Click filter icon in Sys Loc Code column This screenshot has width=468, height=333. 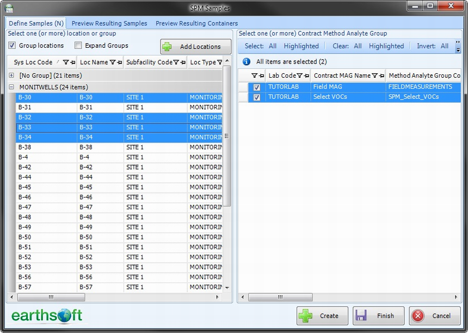click(x=66, y=62)
